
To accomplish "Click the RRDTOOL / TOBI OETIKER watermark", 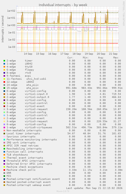I will (x=123, y=14).
